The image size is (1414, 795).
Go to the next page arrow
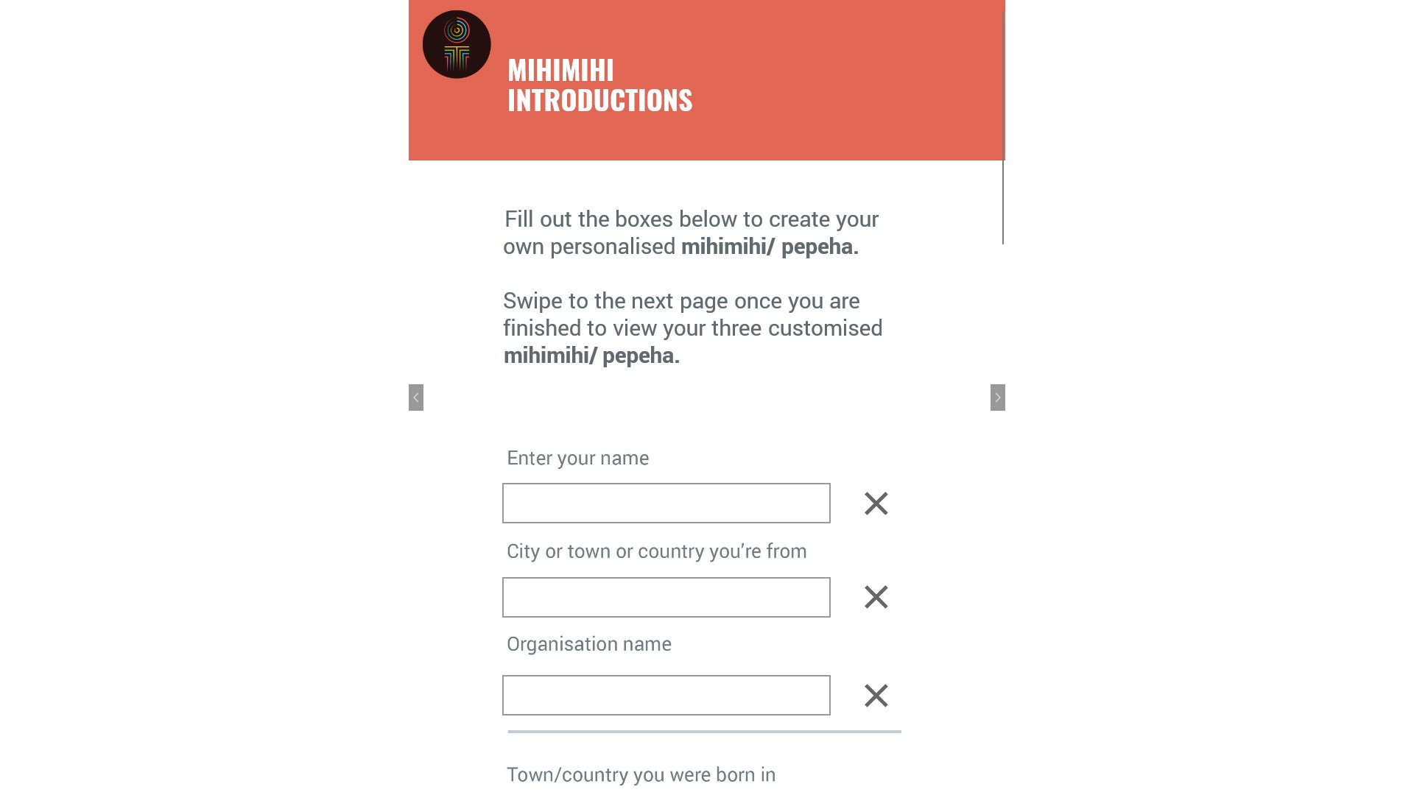pyautogui.click(x=997, y=397)
